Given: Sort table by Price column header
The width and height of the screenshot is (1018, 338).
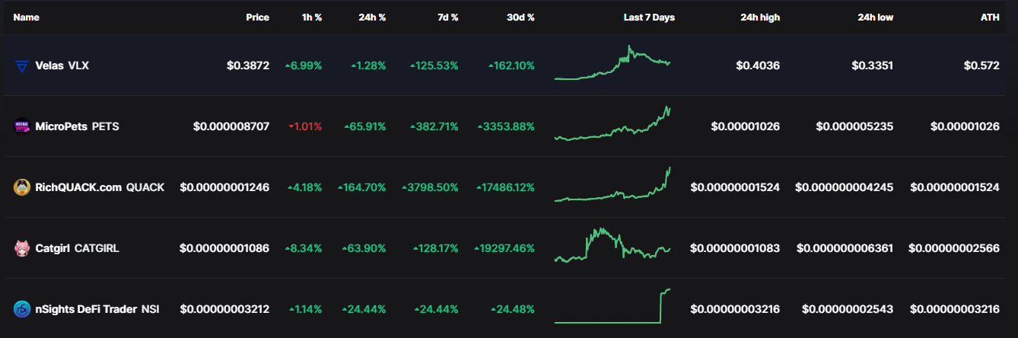Looking at the screenshot, I should (x=257, y=18).
